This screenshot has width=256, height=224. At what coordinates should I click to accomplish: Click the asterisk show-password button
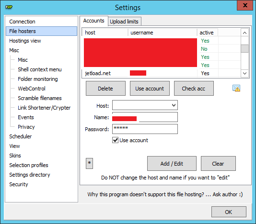click(x=89, y=163)
